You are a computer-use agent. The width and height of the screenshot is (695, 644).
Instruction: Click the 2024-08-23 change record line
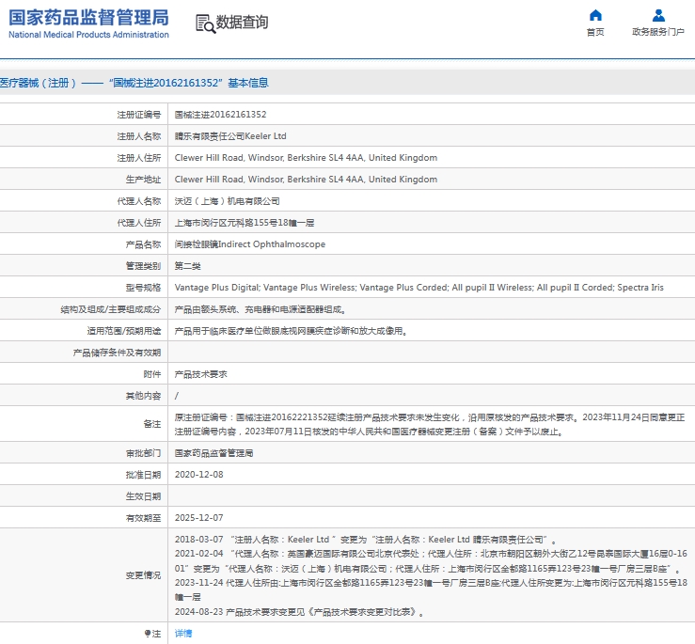(299, 612)
